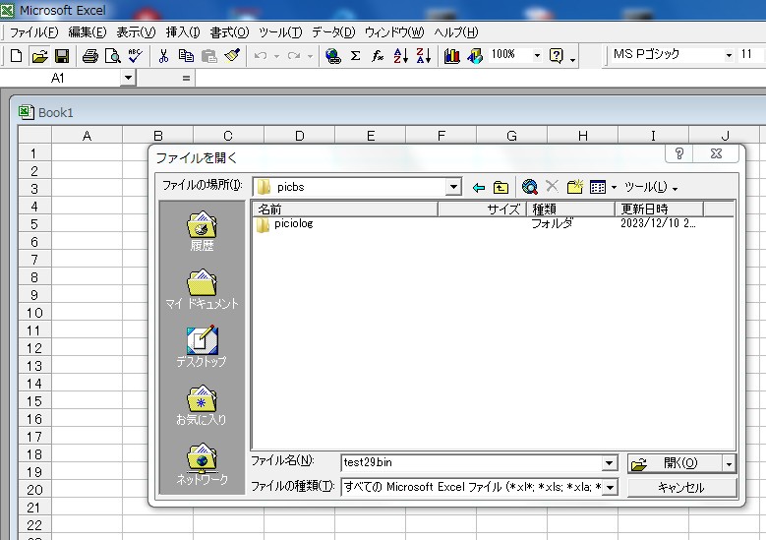Sort by サイズ column header
The width and height of the screenshot is (766, 540).
click(x=482, y=210)
